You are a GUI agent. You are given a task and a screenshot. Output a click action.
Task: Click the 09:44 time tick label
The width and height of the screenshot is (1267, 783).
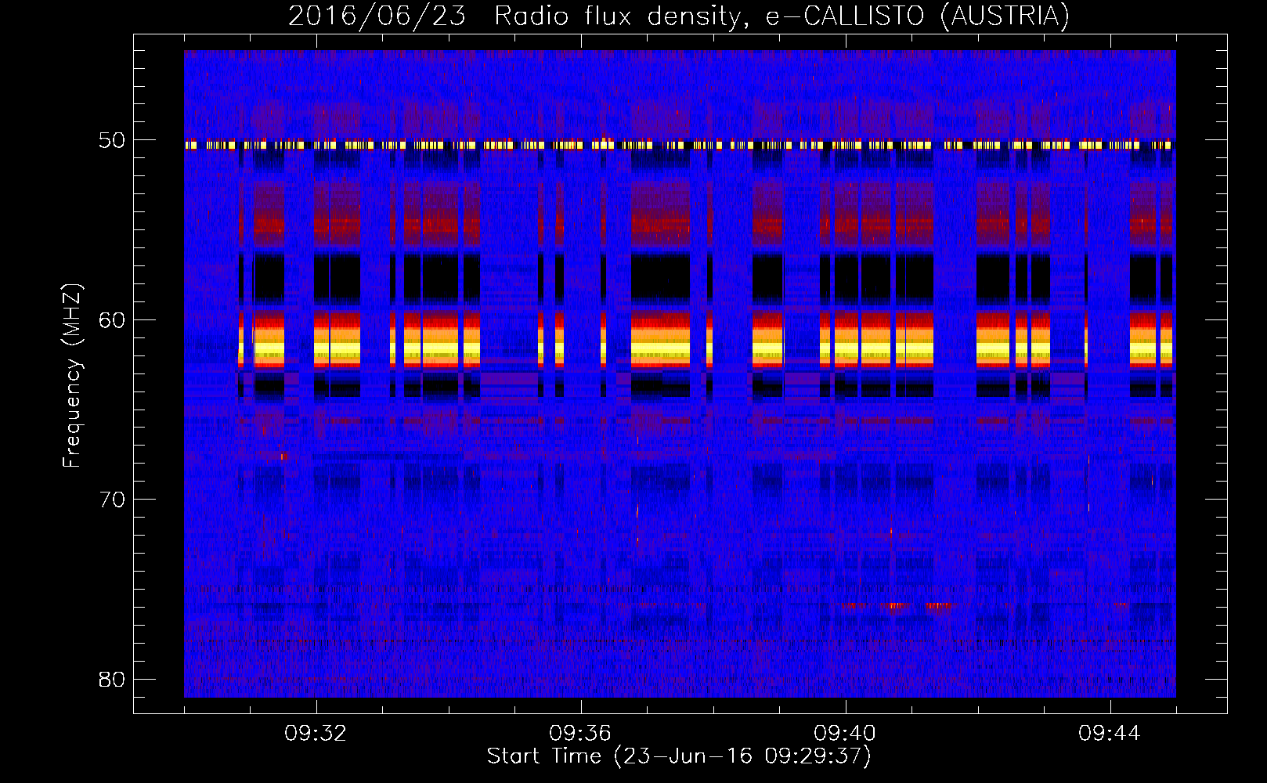[x=1110, y=734]
